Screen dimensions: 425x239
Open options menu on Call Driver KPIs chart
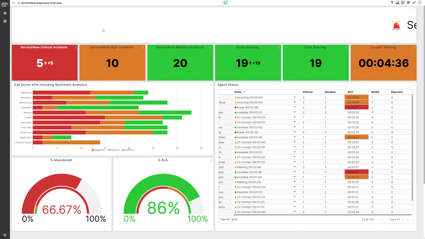click(211, 85)
